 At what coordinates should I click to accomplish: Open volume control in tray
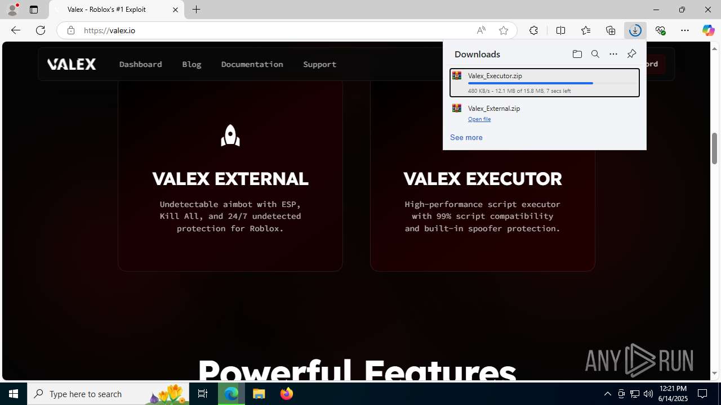[x=648, y=394]
